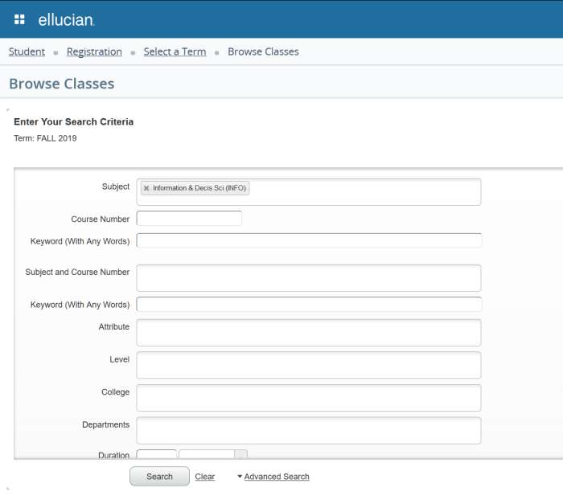563x496 pixels.
Task: Expand Advanced Search options
Action: tap(276, 477)
